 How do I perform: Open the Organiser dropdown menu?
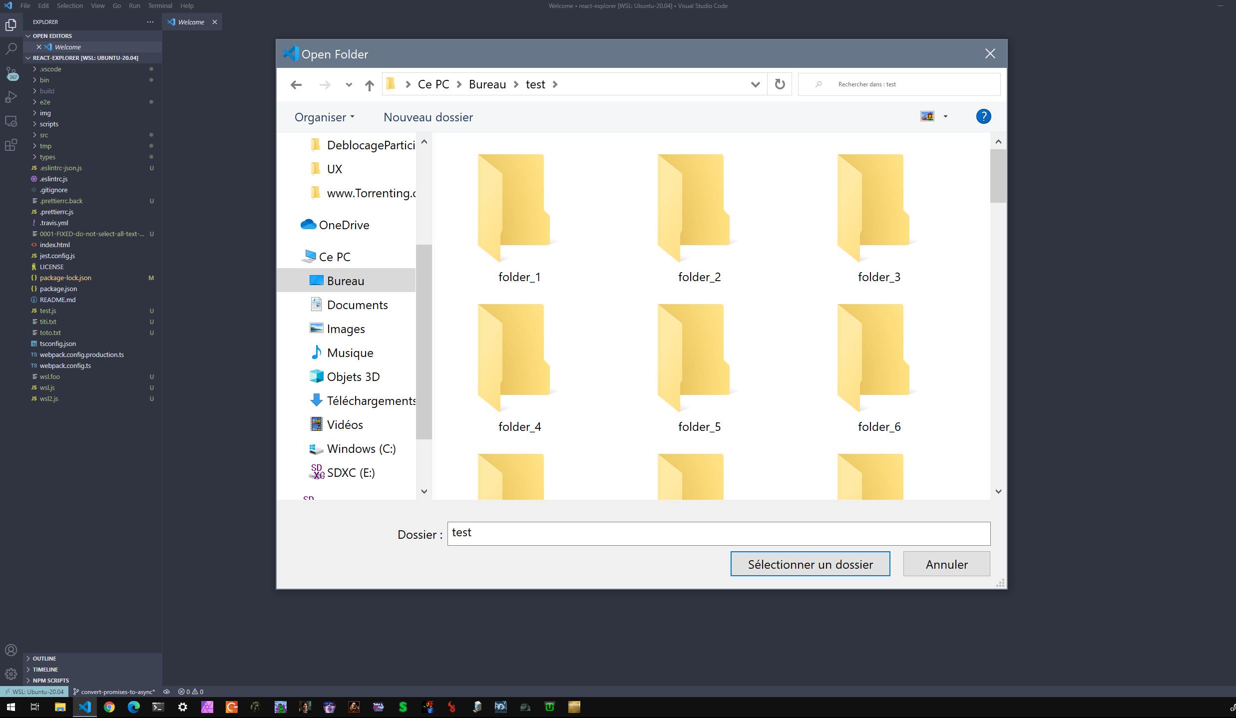[324, 117]
